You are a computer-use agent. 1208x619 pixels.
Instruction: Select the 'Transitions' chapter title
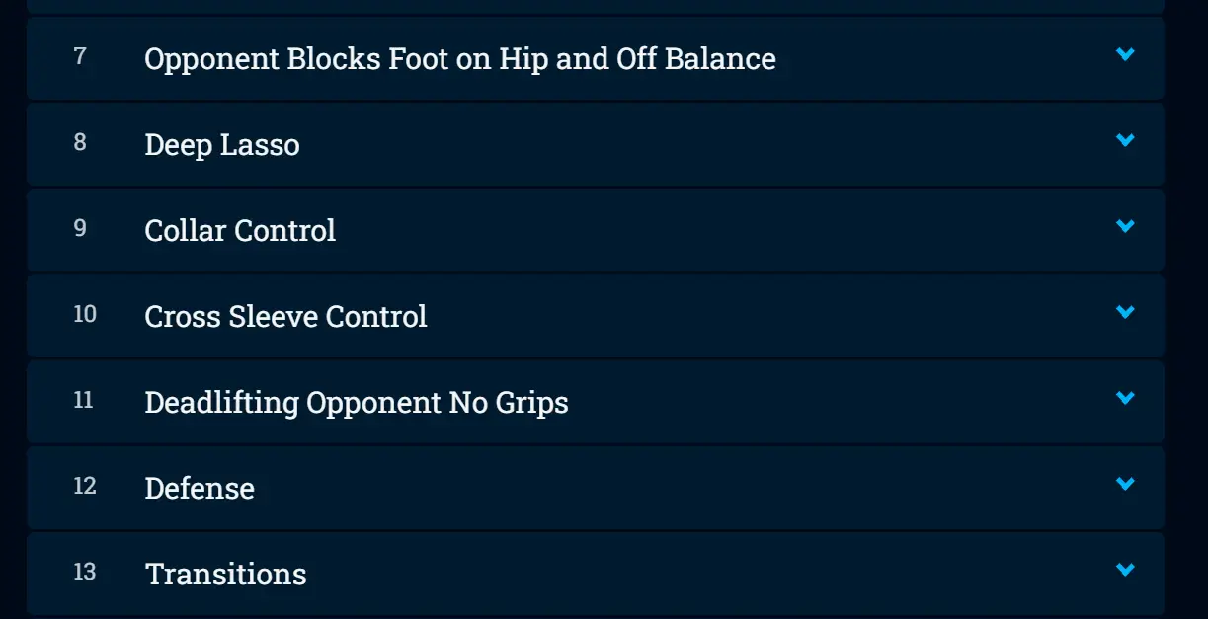coord(225,575)
